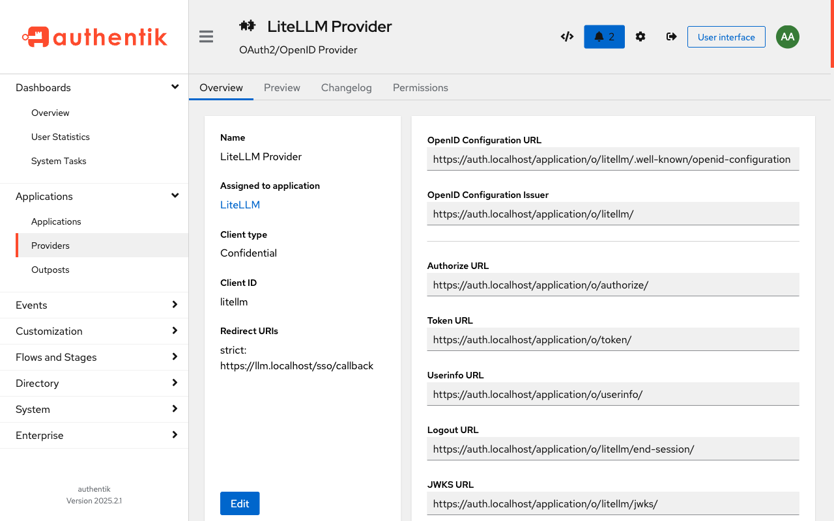Screen dimensions: 834x521
Task: Click the authentik logo
Action: pos(94,36)
